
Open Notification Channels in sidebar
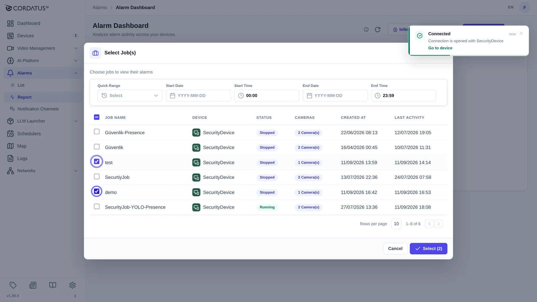pos(43,109)
